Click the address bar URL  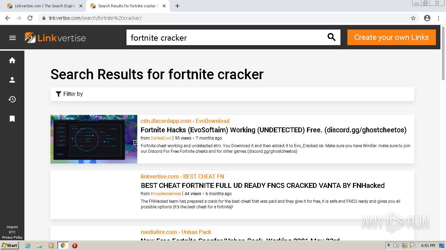coord(95,18)
